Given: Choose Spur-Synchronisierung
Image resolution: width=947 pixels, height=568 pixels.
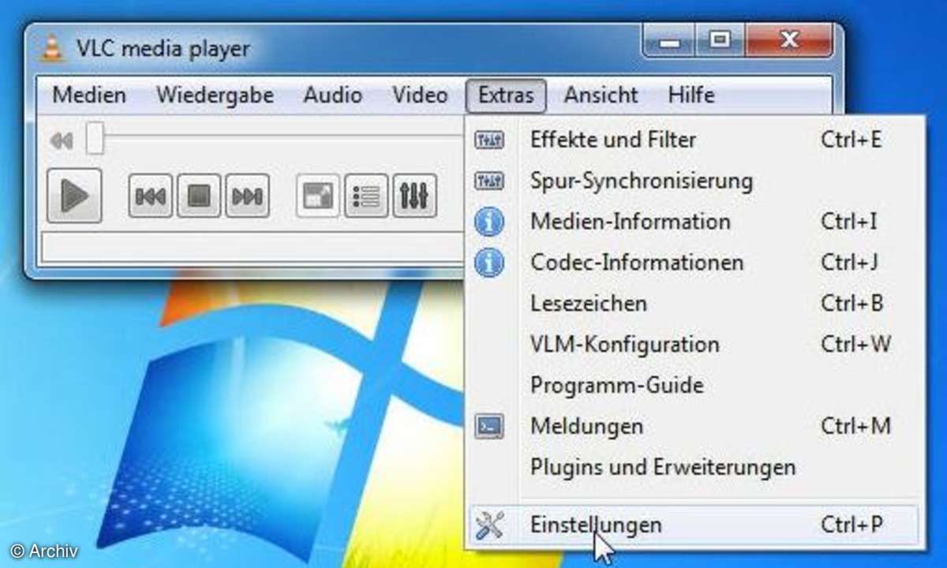Looking at the screenshot, I should (694, 181).
